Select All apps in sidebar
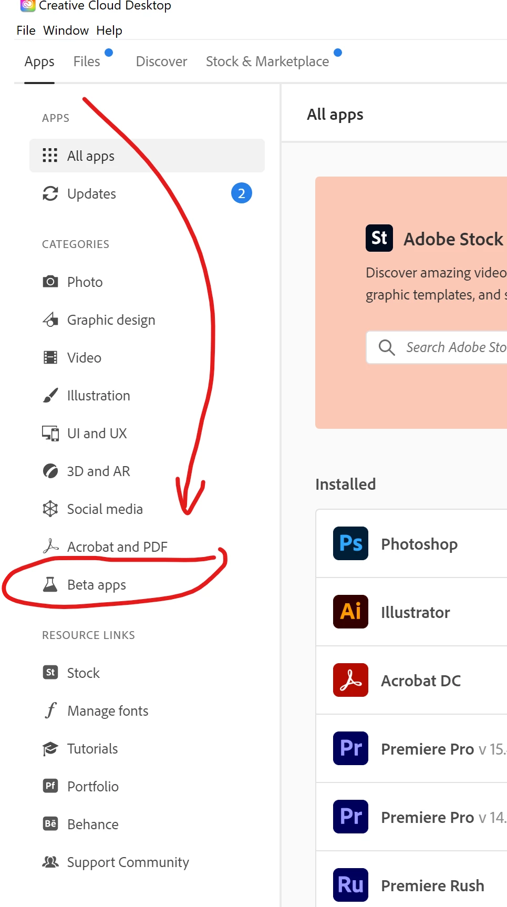507x907 pixels. 147,156
